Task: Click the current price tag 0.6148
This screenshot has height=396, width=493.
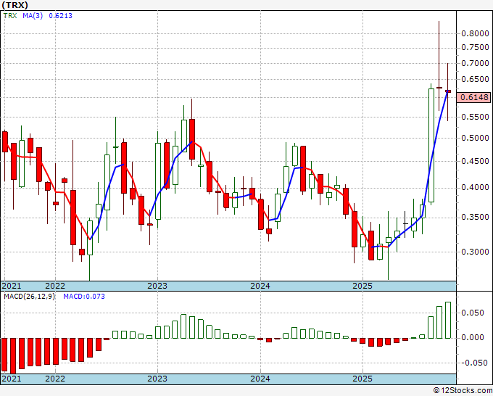Action: point(474,97)
